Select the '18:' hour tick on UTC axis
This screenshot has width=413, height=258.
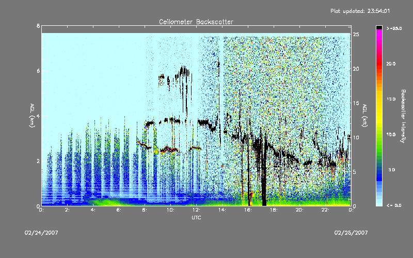274,210
